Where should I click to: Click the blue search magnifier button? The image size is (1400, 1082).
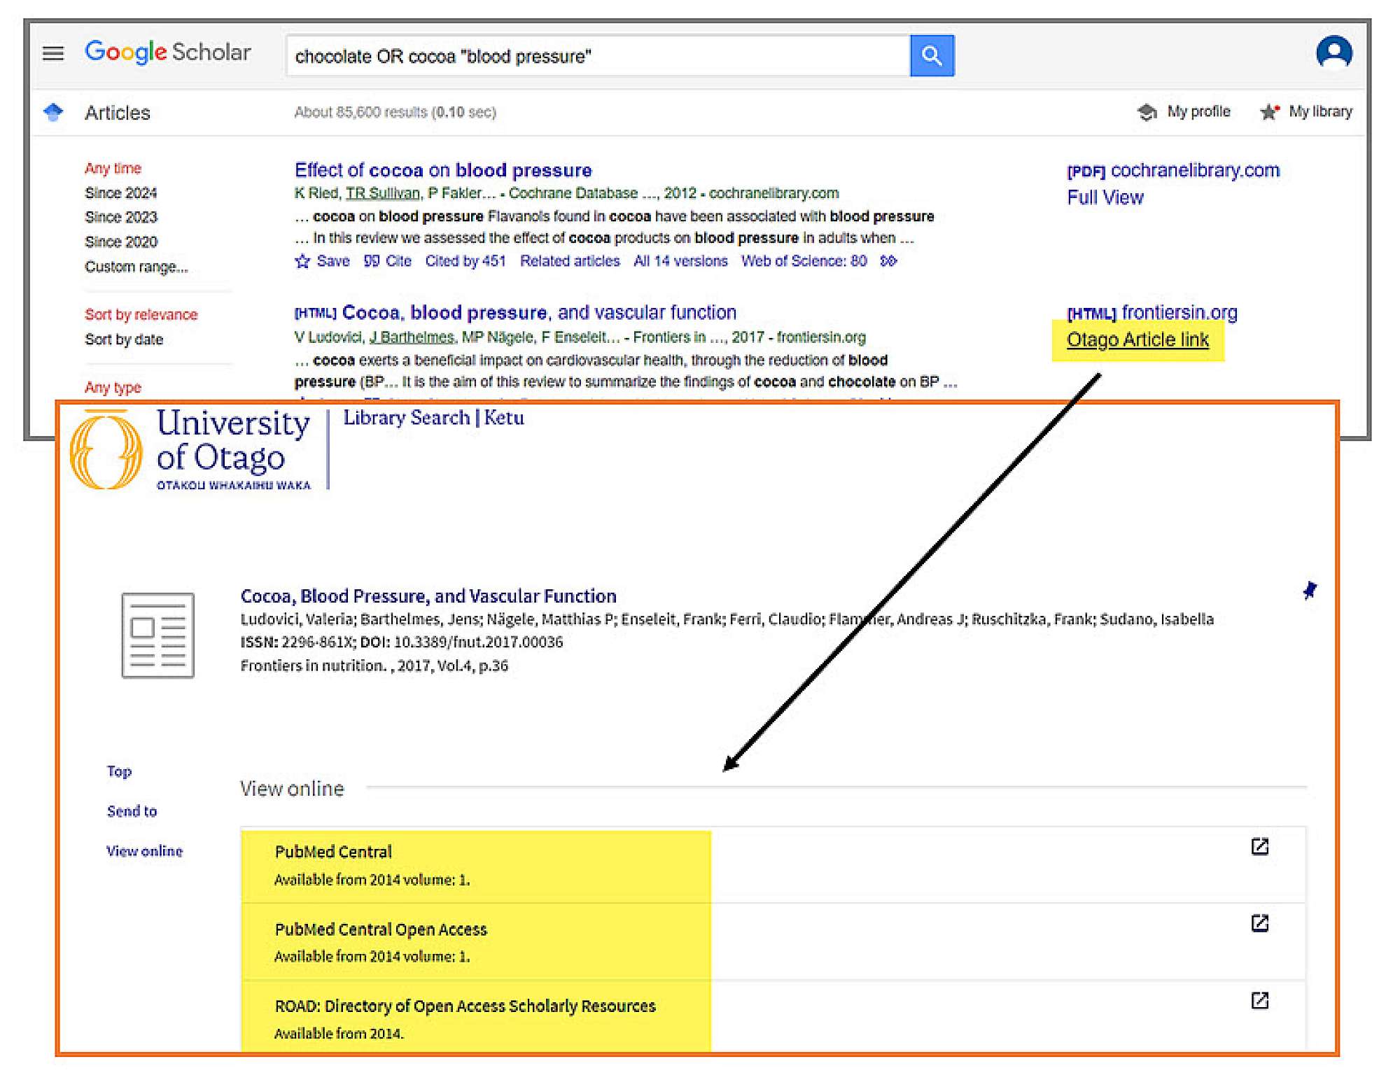(931, 55)
